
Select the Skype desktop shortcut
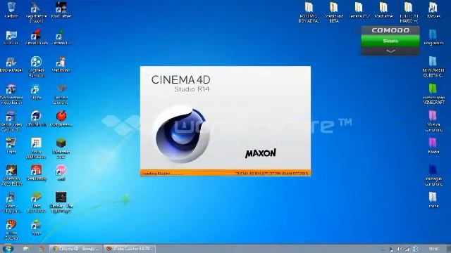pos(36,92)
